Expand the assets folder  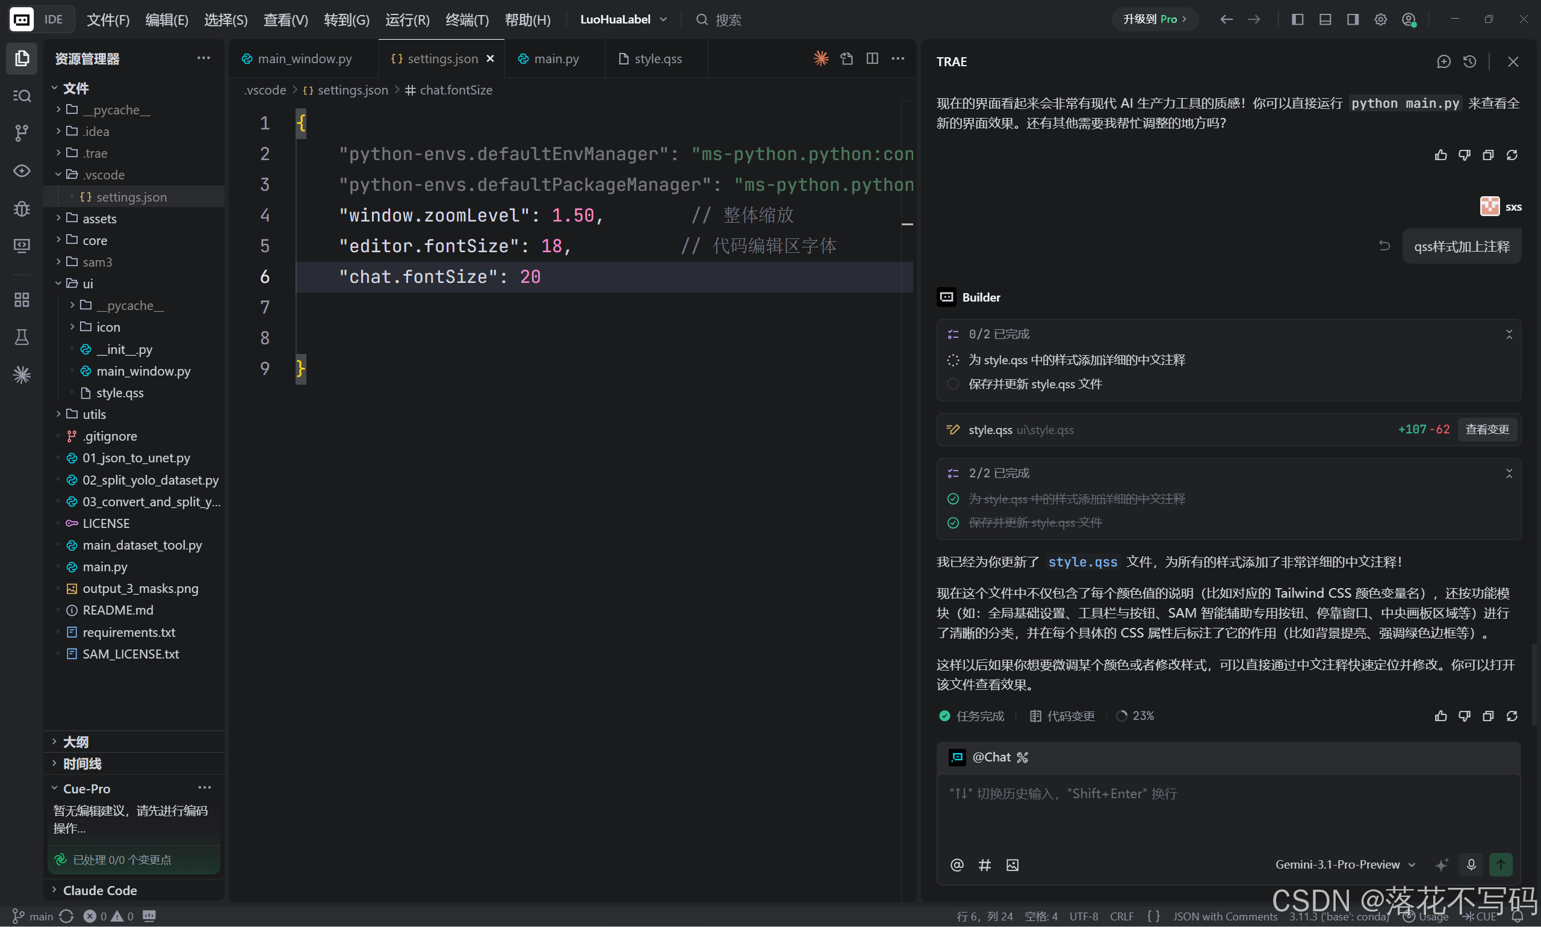[x=99, y=219]
